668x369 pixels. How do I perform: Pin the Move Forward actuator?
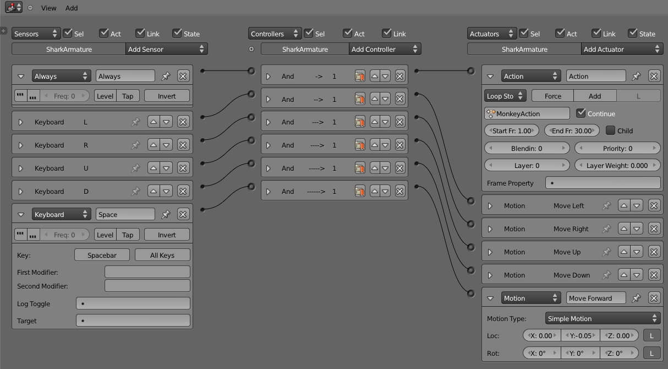[x=636, y=297]
